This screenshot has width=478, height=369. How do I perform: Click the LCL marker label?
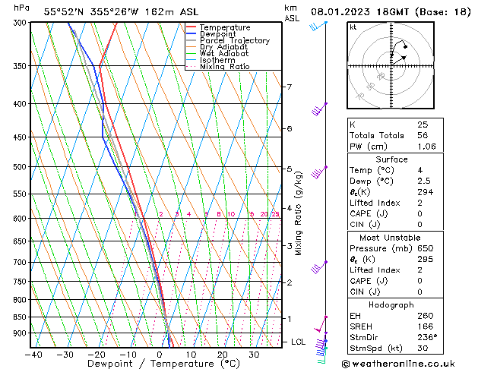298,342
